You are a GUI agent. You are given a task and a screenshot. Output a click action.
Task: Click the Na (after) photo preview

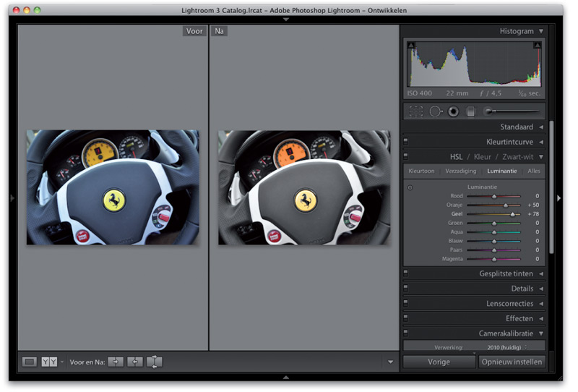[x=304, y=187]
